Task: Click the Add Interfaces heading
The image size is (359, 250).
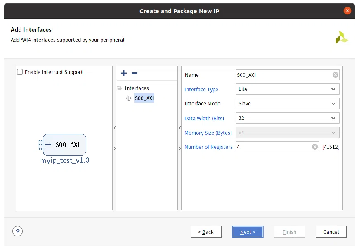Action: click(x=31, y=30)
